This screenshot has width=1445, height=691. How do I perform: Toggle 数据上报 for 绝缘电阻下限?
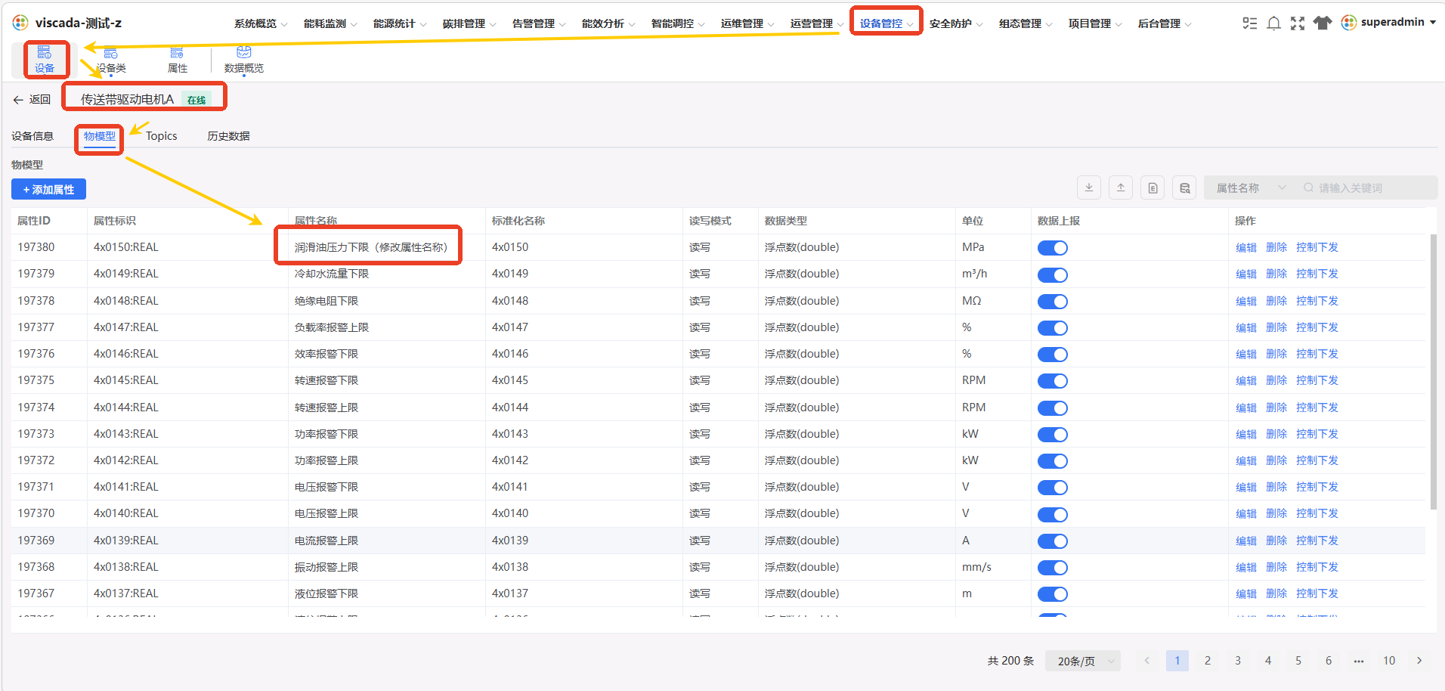pos(1052,302)
